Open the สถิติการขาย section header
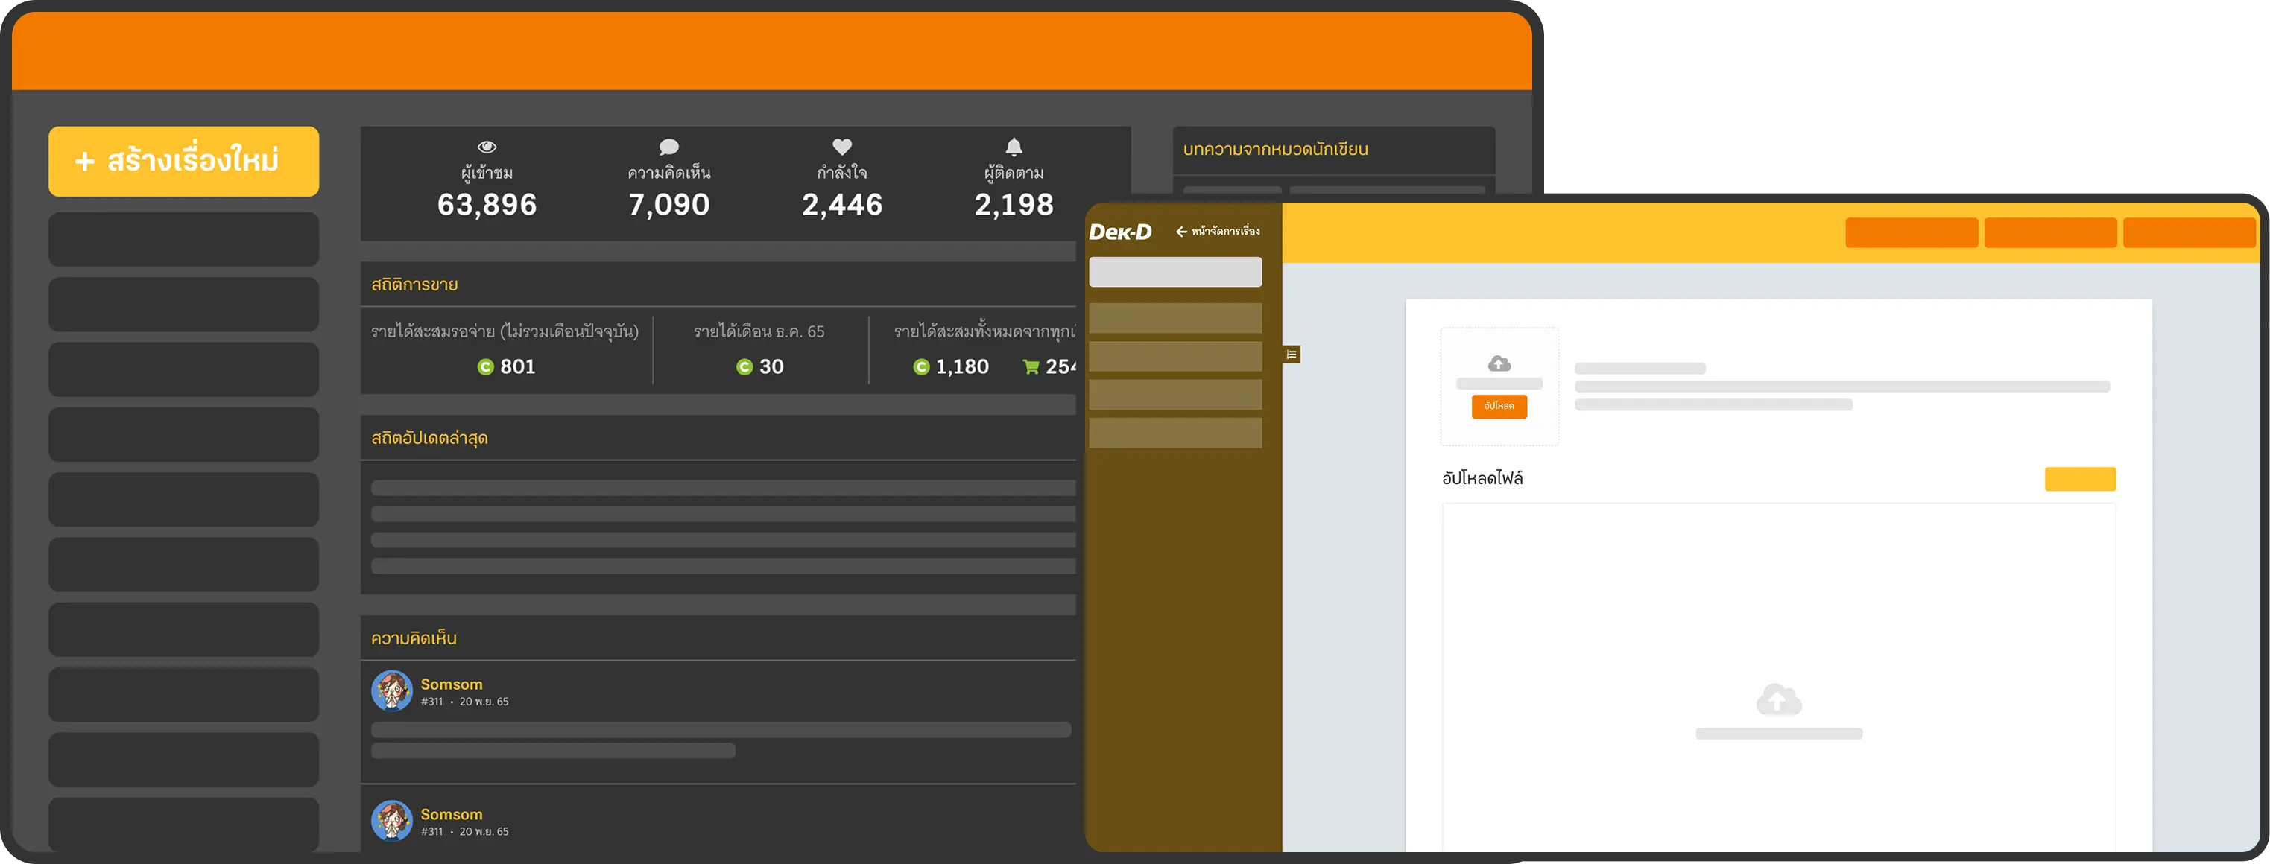The image size is (2270, 864). 414,285
